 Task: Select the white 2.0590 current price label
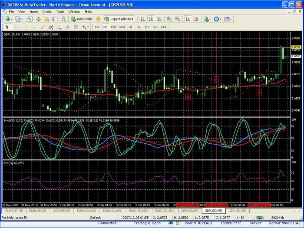[x=296, y=56]
